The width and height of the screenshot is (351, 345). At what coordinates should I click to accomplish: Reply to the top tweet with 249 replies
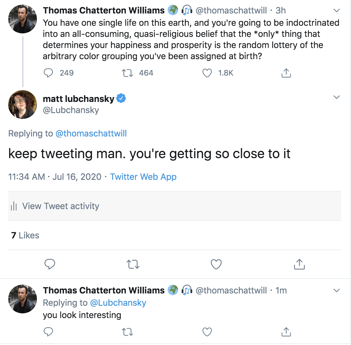click(x=48, y=73)
